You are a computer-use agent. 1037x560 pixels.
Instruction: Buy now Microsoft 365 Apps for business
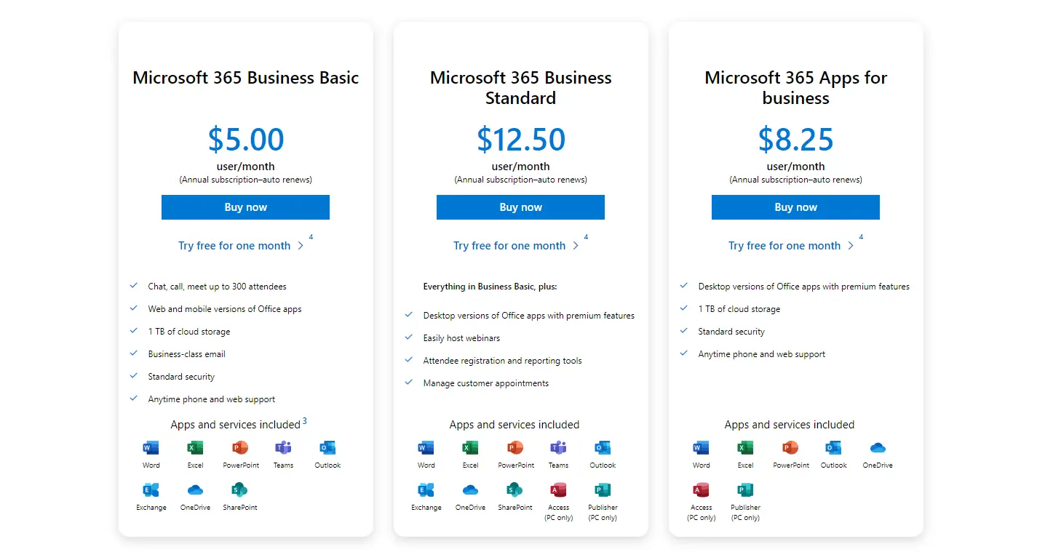point(795,207)
